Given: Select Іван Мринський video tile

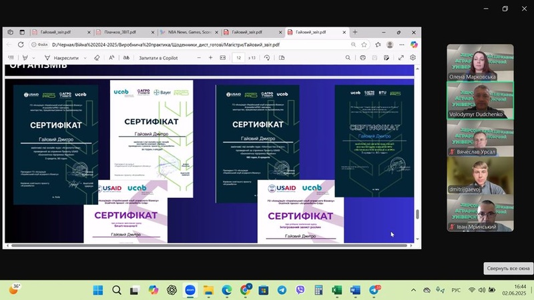Looking at the screenshot, I should (480, 213).
